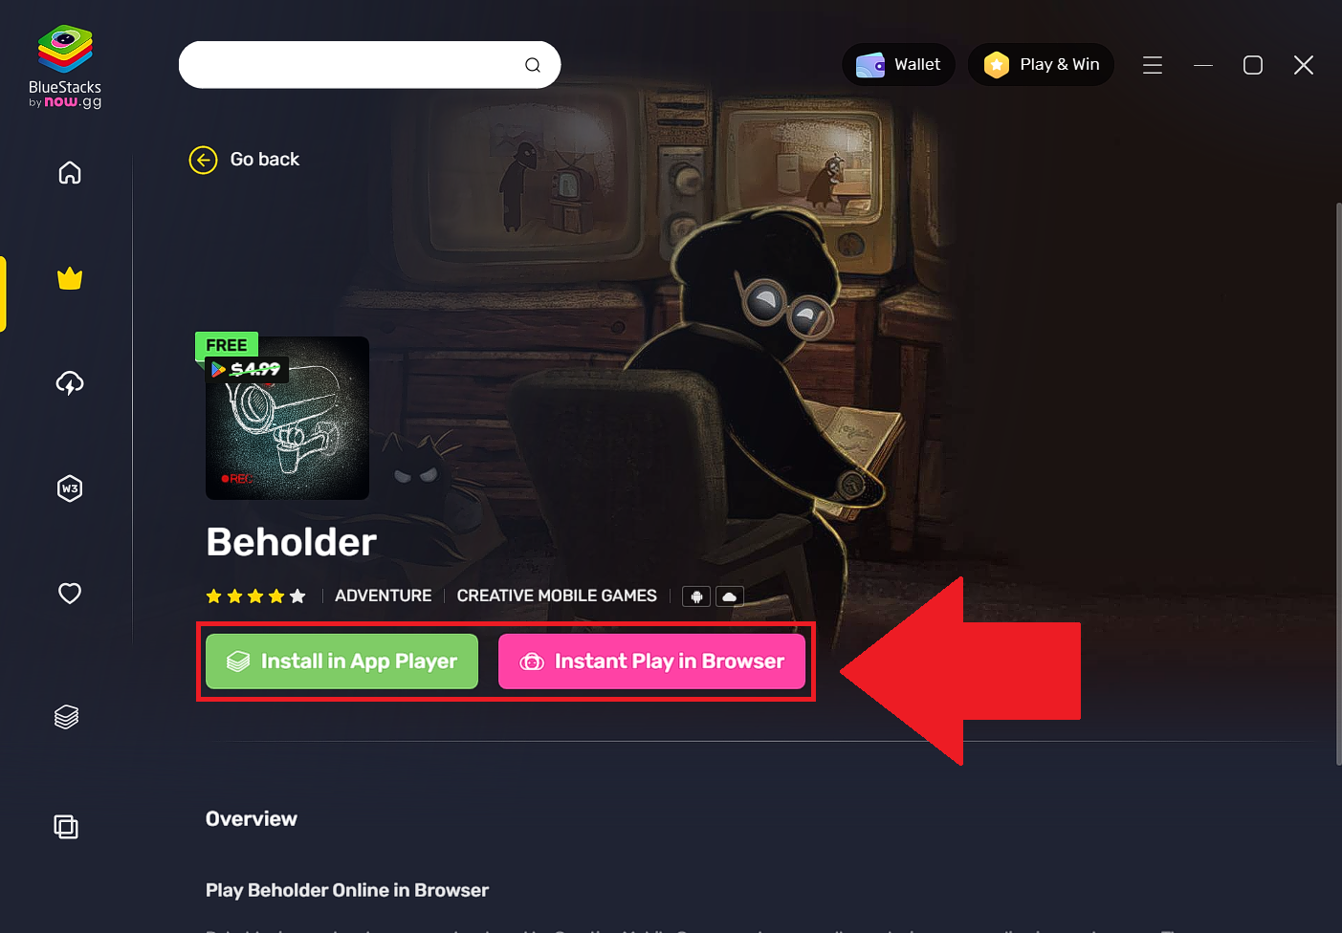Click the ADVENTURE category tag
The image size is (1342, 933).
(x=384, y=596)
